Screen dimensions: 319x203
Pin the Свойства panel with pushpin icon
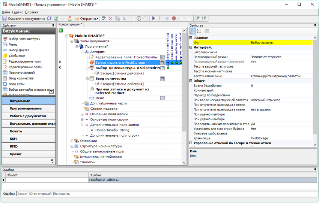point(315,25)
